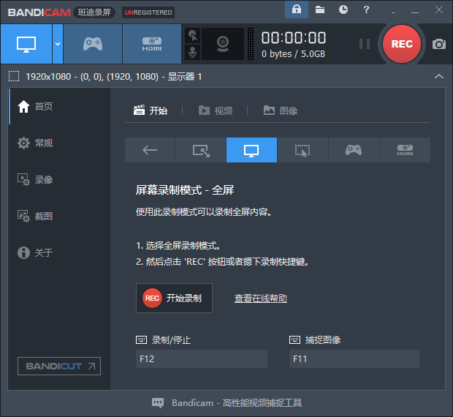The width and height of the screenshot is (453, 417).
Task: Click the BANDICAM logo
Action: click(39, 12)
